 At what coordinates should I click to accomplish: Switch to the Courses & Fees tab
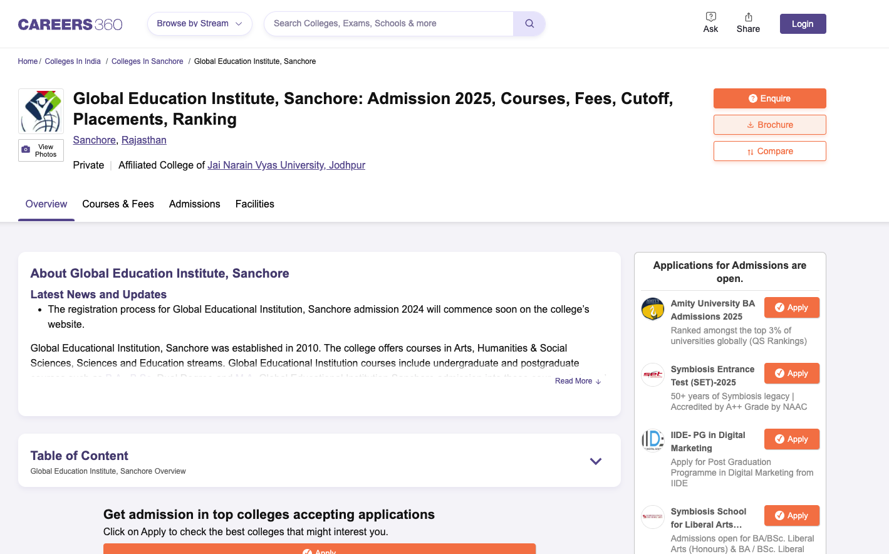[118, 204]
